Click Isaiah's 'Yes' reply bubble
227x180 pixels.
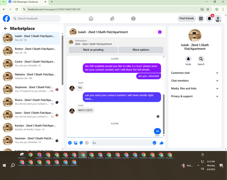tap(80, 88)
